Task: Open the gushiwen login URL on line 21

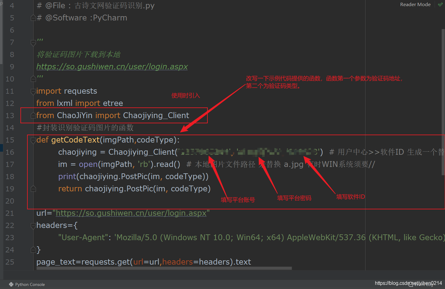Action: tap(131, 213)
